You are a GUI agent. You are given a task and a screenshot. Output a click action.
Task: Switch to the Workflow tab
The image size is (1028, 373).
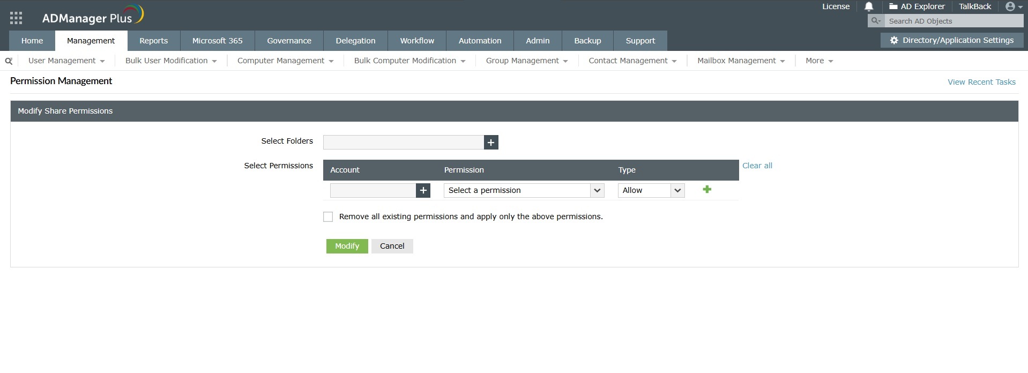pyautogui.click(x=417, y=41)
